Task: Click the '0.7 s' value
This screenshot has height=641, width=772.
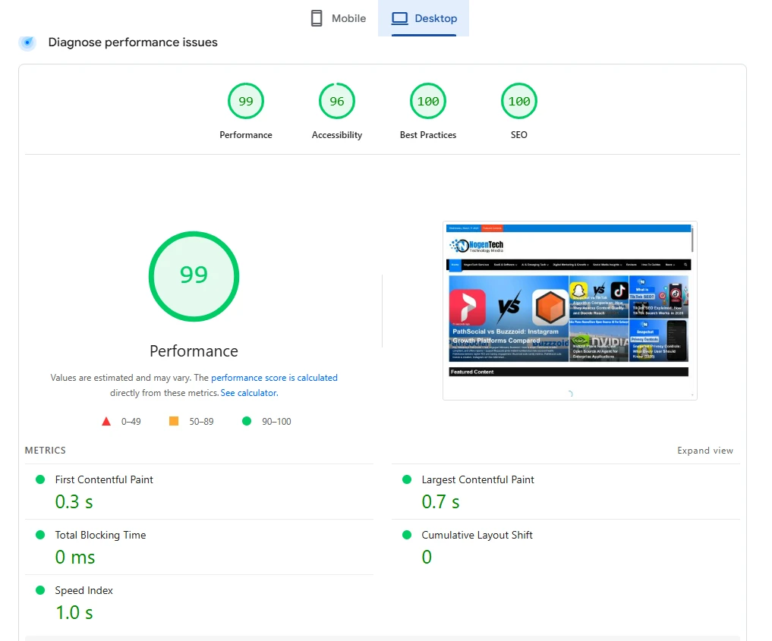Action: [440, 501]
